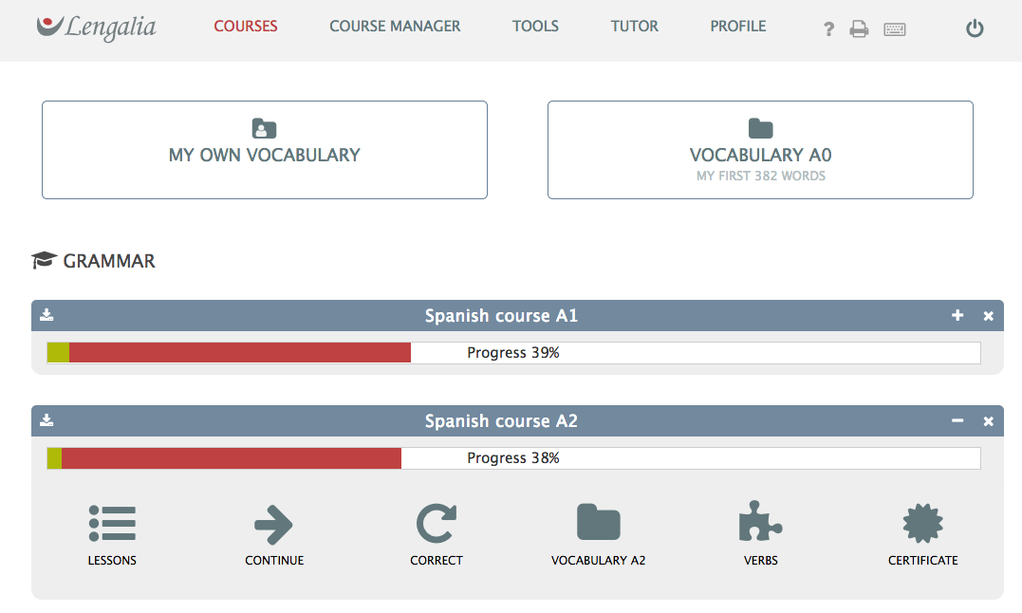The image size is (1022, 613).
Task: Click the Vocabulary A2 label
Action: pyautogui.click(x=599, y=560)
